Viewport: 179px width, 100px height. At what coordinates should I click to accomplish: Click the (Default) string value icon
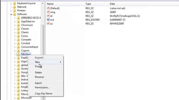point(48,8)
